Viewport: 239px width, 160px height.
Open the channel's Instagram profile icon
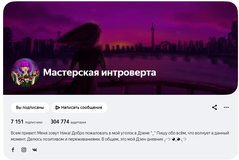tap(24, 150)
